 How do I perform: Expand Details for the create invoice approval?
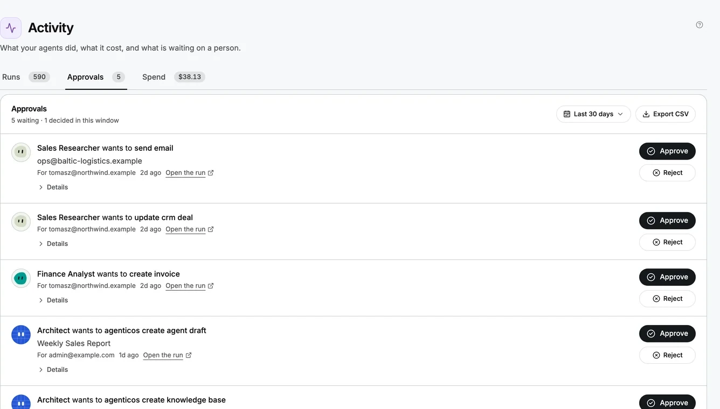53,300
